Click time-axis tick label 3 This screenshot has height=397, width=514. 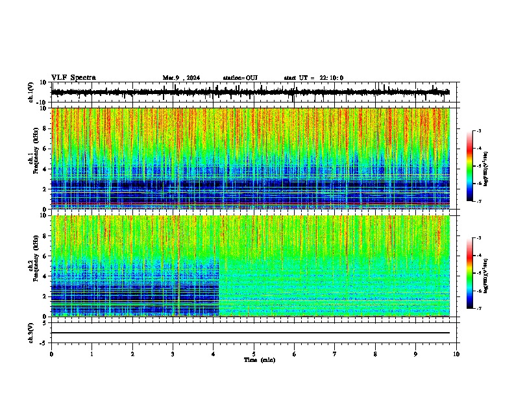click(173, 354)
